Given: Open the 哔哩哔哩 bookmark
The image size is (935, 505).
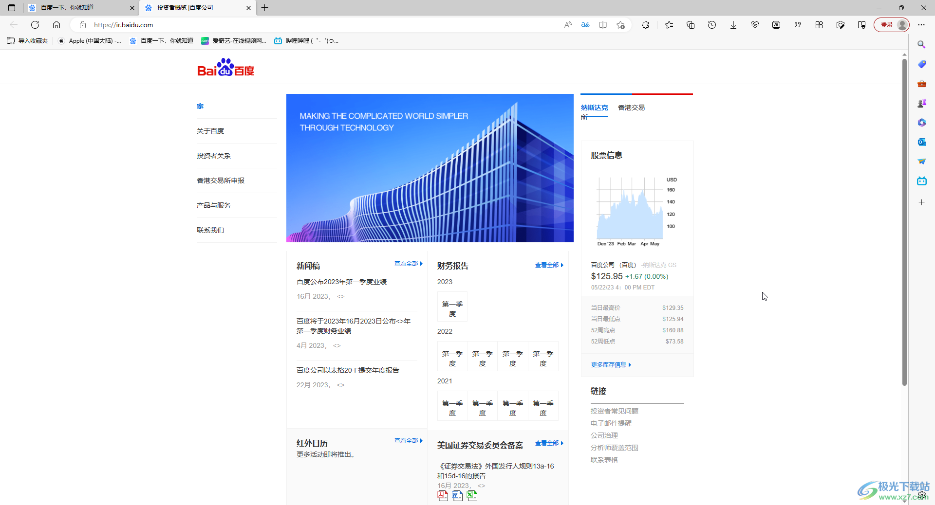Looking at the screenshot, I should pyautogui.click(x=306, y=41).
